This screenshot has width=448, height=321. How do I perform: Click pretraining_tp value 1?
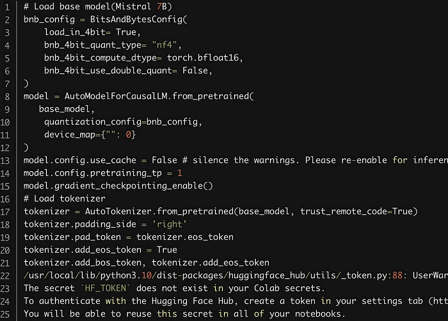click(x=180, y=173)
